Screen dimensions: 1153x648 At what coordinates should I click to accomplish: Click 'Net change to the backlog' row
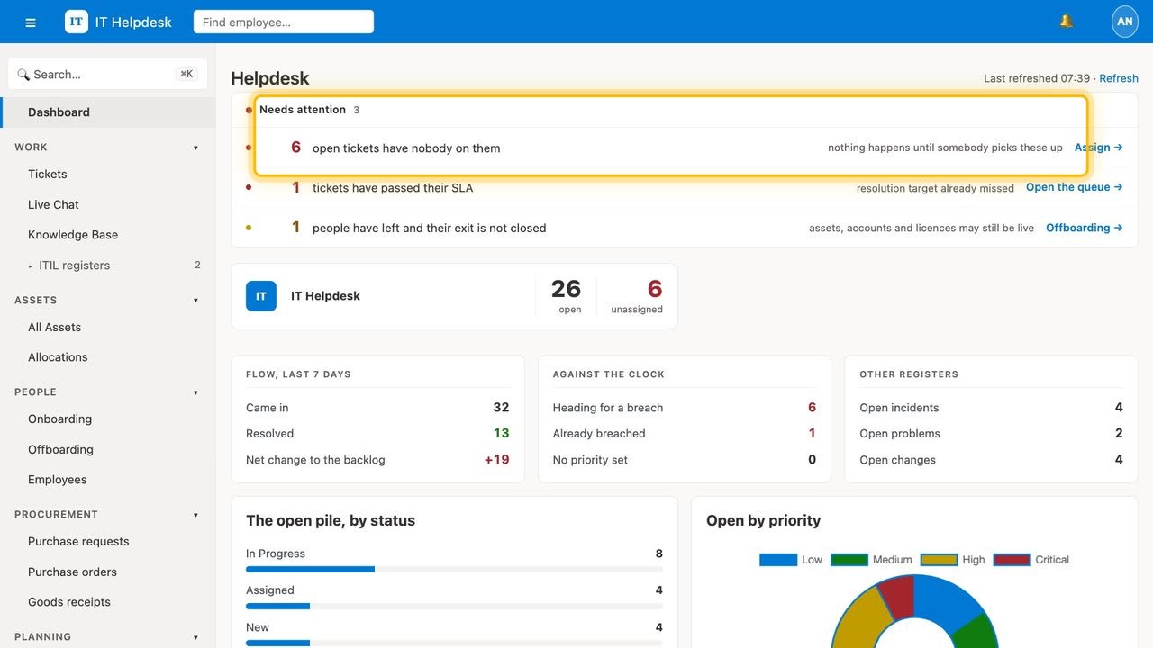pyautogui.click(x=377, y=460)
